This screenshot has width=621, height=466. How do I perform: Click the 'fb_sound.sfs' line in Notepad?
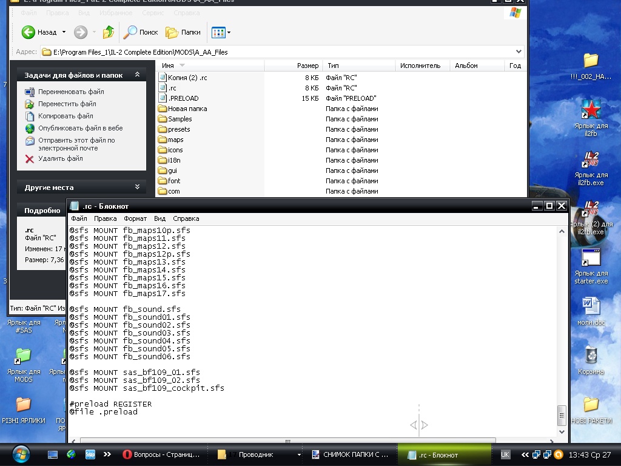click(125, 309)
